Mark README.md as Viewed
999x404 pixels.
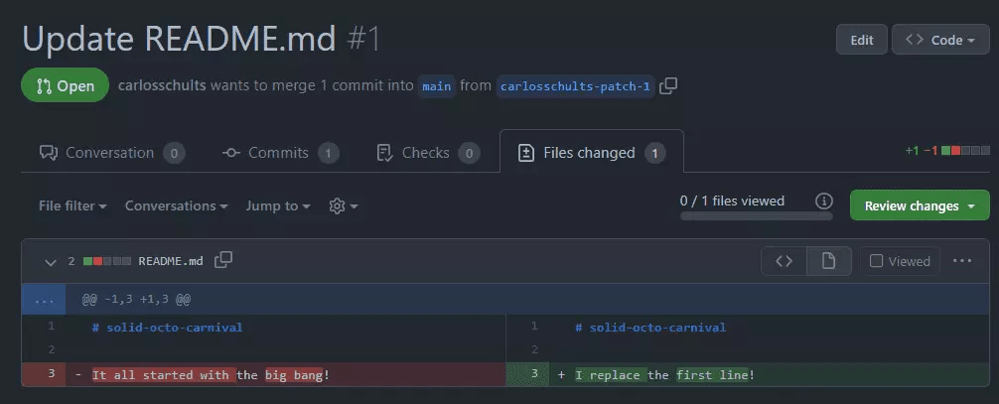[x=900, y=261]
